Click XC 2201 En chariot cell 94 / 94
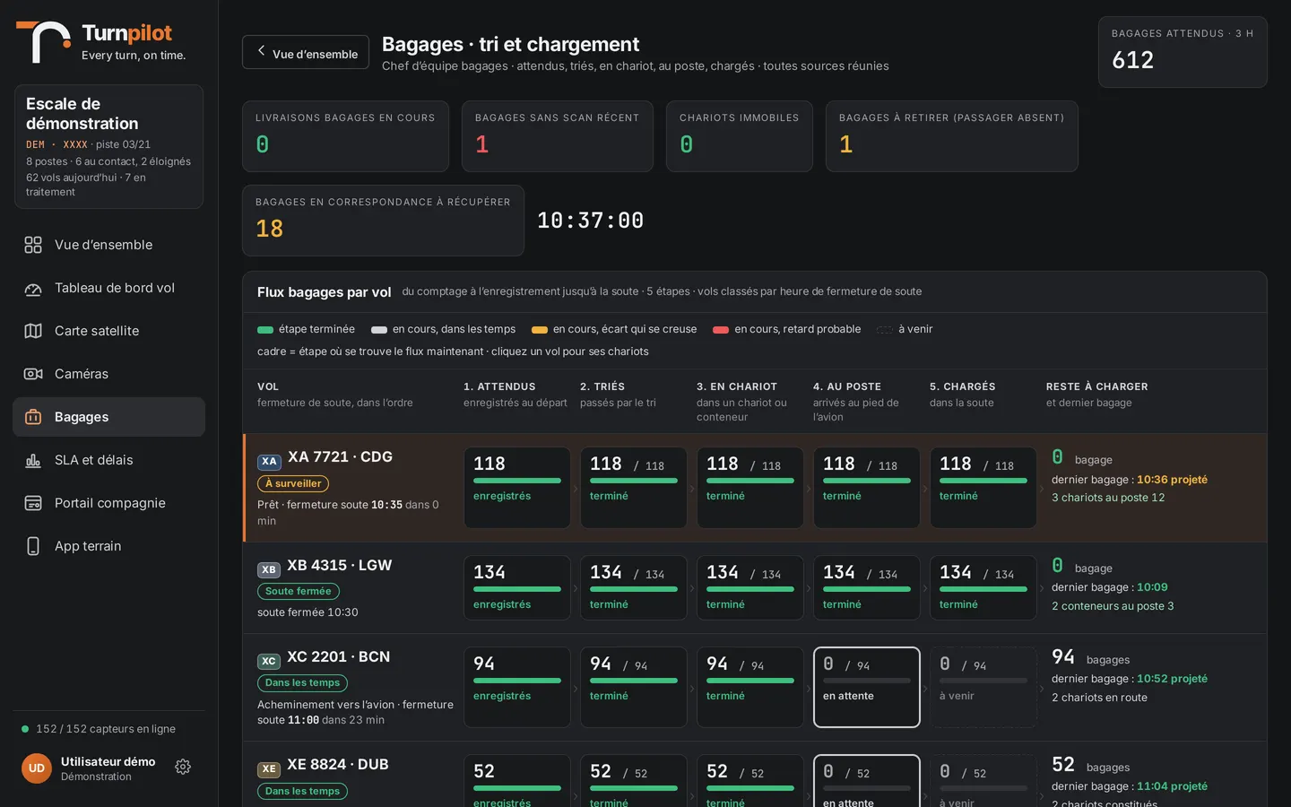This screenshot has width=1291, height=807. (750, 687)
